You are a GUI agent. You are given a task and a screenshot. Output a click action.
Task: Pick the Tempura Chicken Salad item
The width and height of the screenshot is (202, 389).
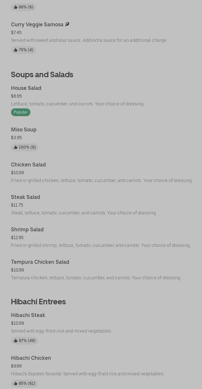(x=40, y=262)
